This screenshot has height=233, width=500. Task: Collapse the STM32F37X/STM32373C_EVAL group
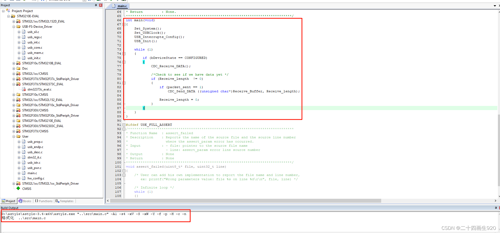pyautogui.click(x=14, y=84)
